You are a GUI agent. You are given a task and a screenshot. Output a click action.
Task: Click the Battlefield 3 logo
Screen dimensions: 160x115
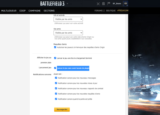point(52,3)
